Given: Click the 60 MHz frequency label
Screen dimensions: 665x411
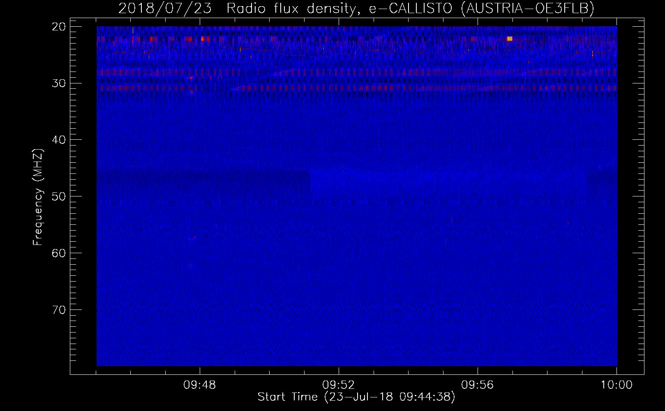Looking at the screenshot, I should tap(59, 253).
